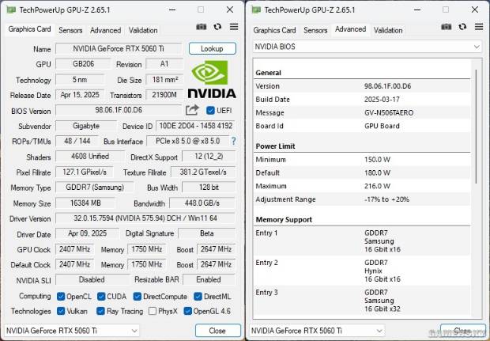Click Board Id value GPU Board

pyautogui.click(x=382, y=126)
